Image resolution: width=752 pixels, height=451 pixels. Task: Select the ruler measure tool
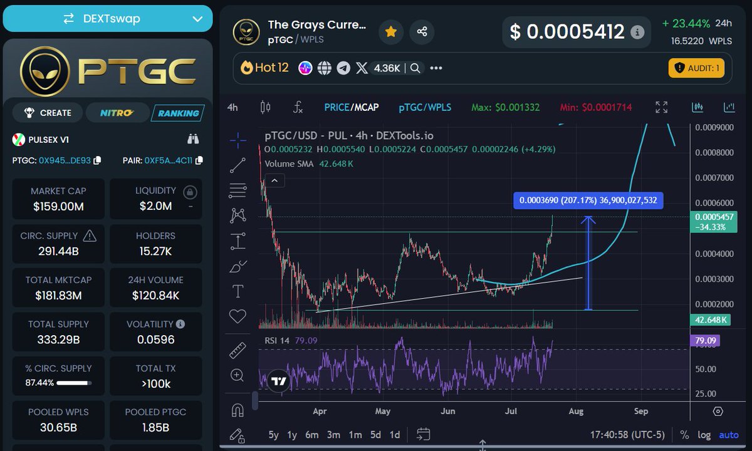pyautogui.click(x=238, y=350)
